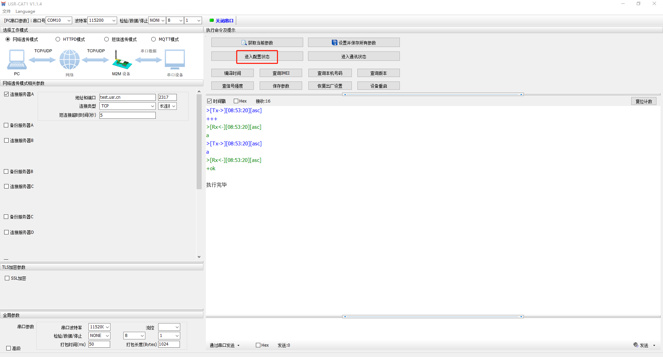Click the network globe icon
Image resolution: width=663 pixels, height=357 pixels.
[x=69, y=59]
